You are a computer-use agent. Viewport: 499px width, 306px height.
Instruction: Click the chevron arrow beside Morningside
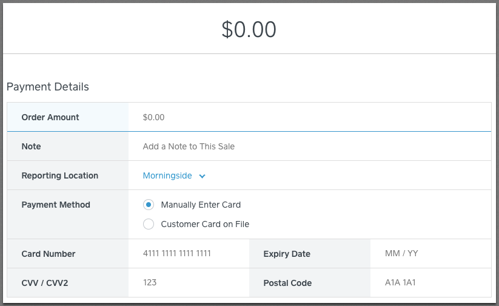203,176
